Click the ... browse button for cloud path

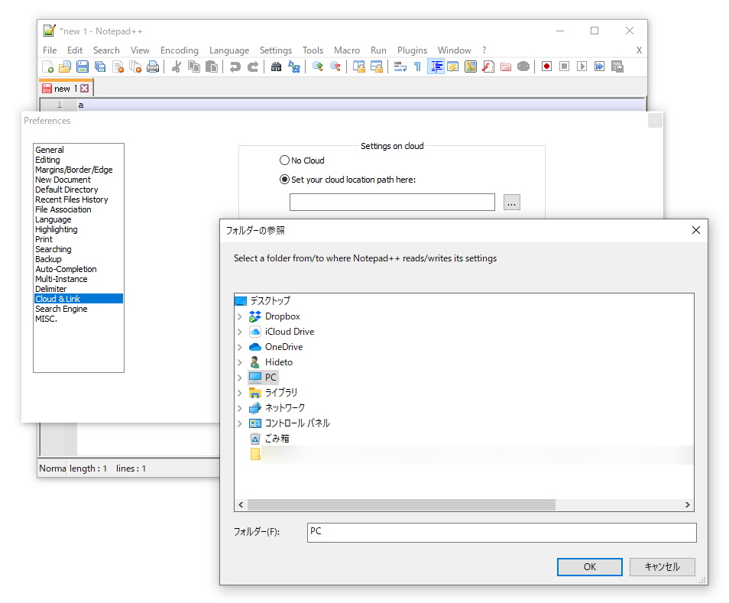coord(511,203)
